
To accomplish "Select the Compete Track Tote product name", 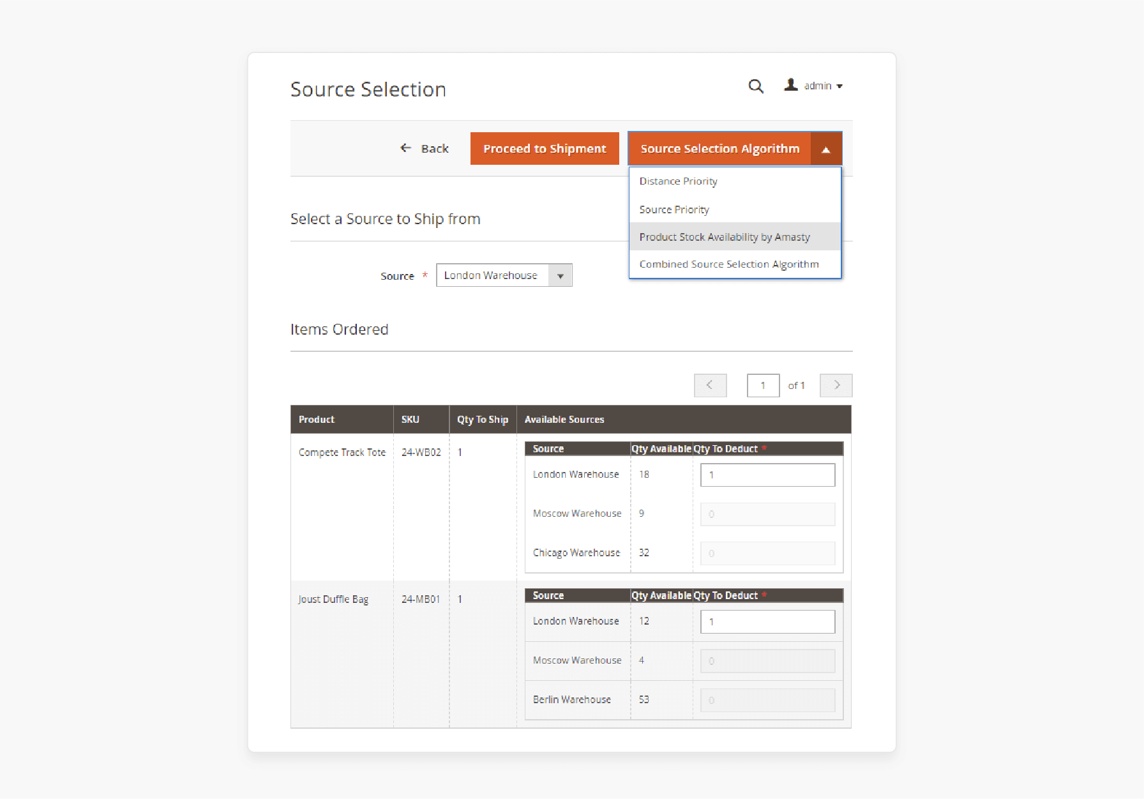I will [x=342, y=452].
